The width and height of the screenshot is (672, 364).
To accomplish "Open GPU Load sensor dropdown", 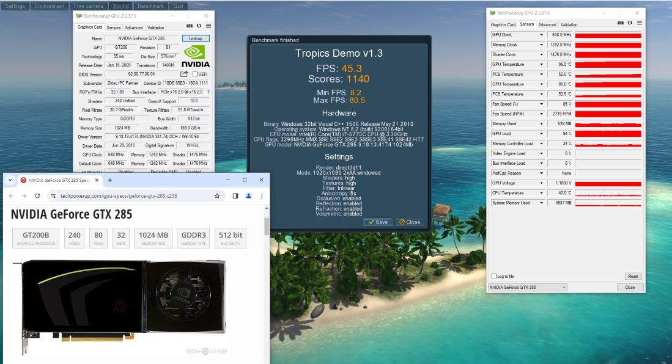I will point(541,134).
